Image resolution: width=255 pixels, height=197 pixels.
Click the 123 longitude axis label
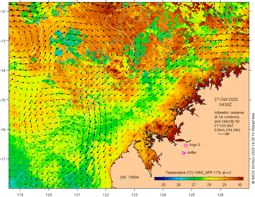(134, 195)
